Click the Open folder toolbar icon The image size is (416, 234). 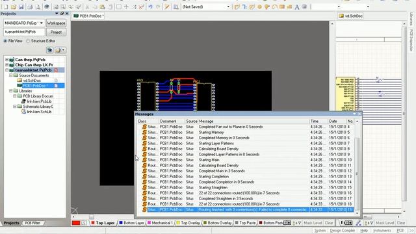pyautogui.click(x=14, y=6)
